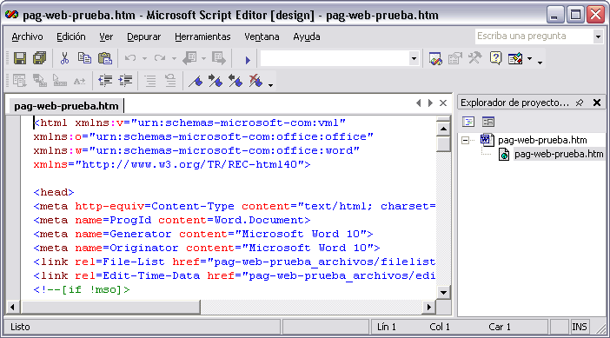Go to next bookmark flag icon
The image size is (610, 338).
(x=215, y=81)
